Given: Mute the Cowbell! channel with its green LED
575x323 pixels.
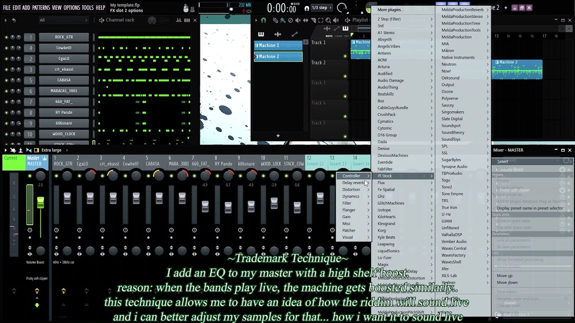Looking at the screenshot, I should (6, 48).
